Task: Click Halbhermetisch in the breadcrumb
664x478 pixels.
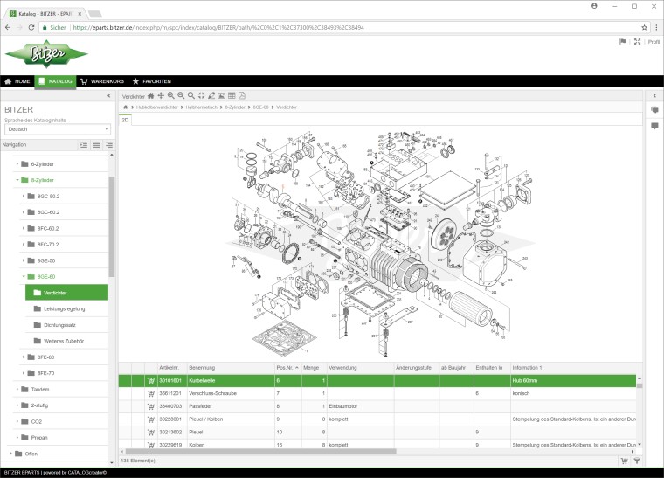Action: [x=202, y=107]
